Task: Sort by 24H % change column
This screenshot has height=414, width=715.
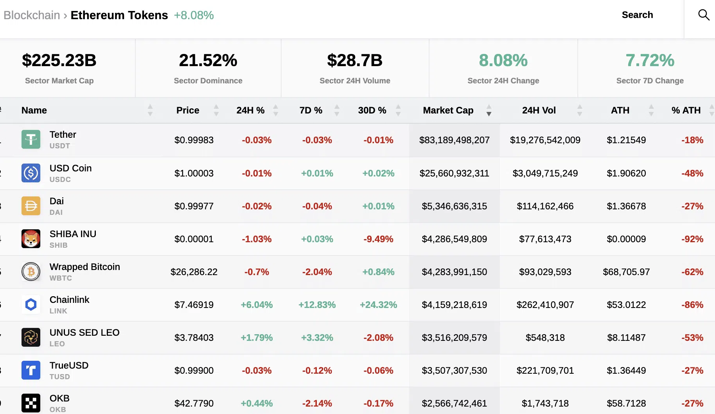Action: point(250,110)
